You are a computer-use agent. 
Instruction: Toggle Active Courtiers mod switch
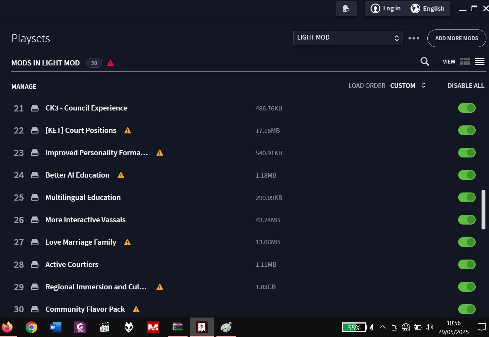tap(467, 264)
